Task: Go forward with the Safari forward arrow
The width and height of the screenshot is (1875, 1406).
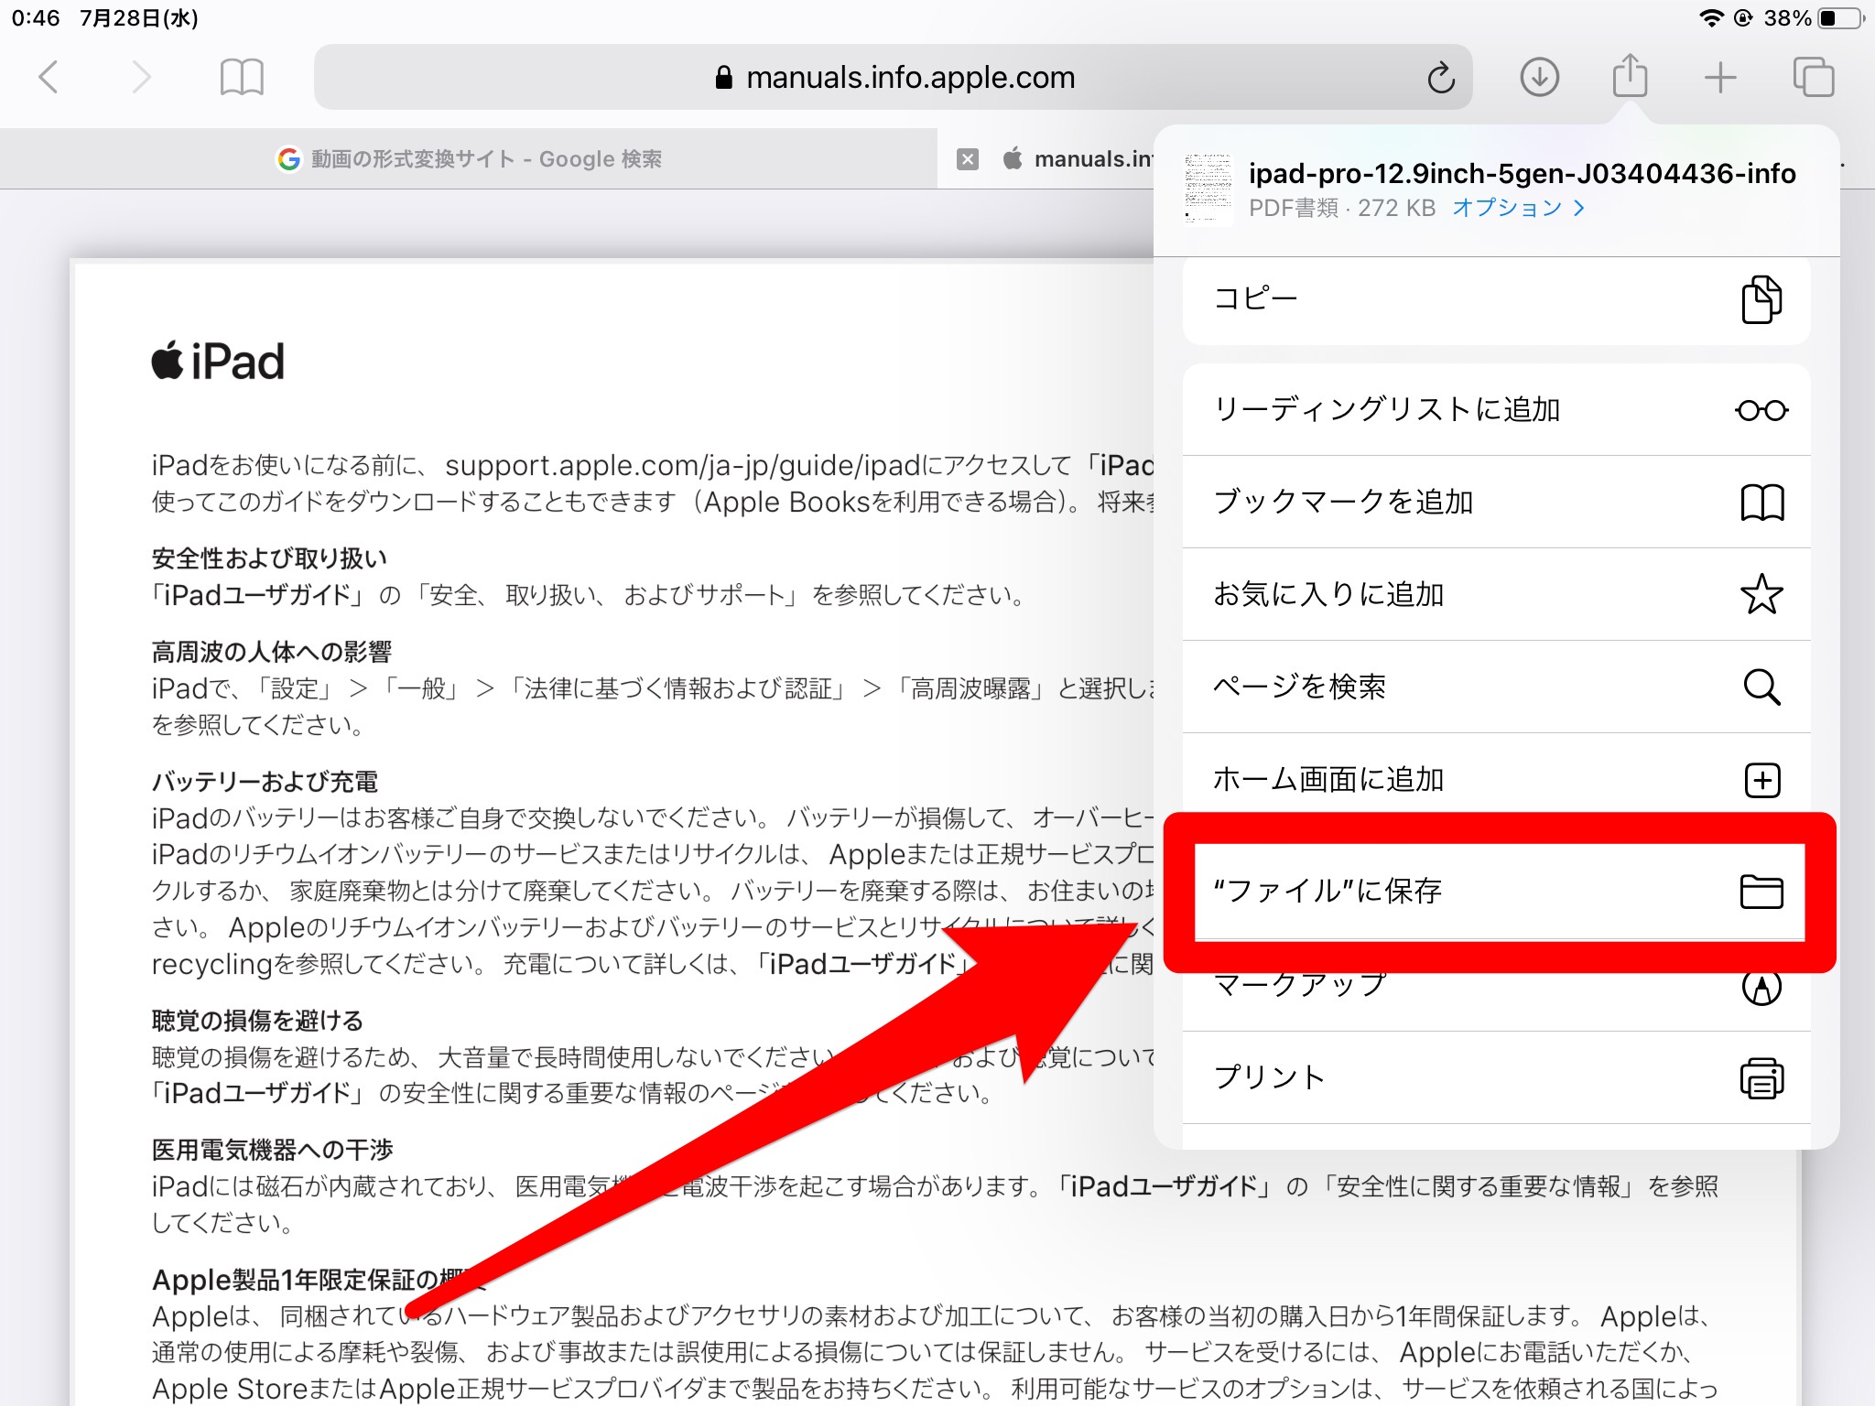Action: pos(141,77)
